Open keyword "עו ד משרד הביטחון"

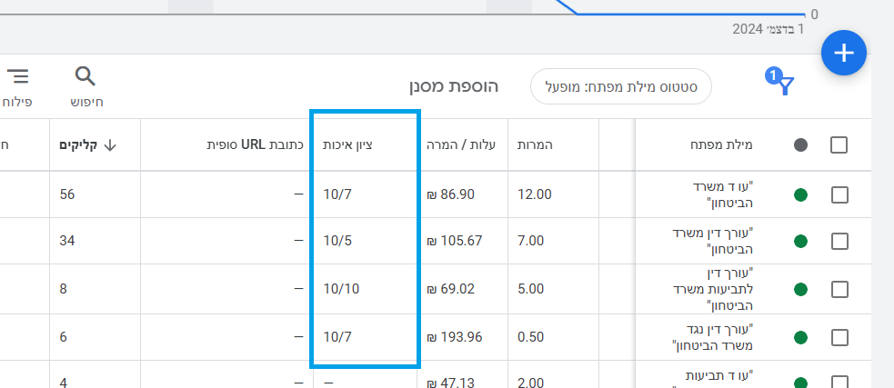click(x=721, y=194)
